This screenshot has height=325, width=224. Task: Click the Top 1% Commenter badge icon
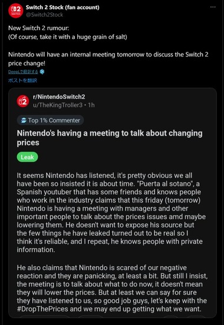coord(24,120)
